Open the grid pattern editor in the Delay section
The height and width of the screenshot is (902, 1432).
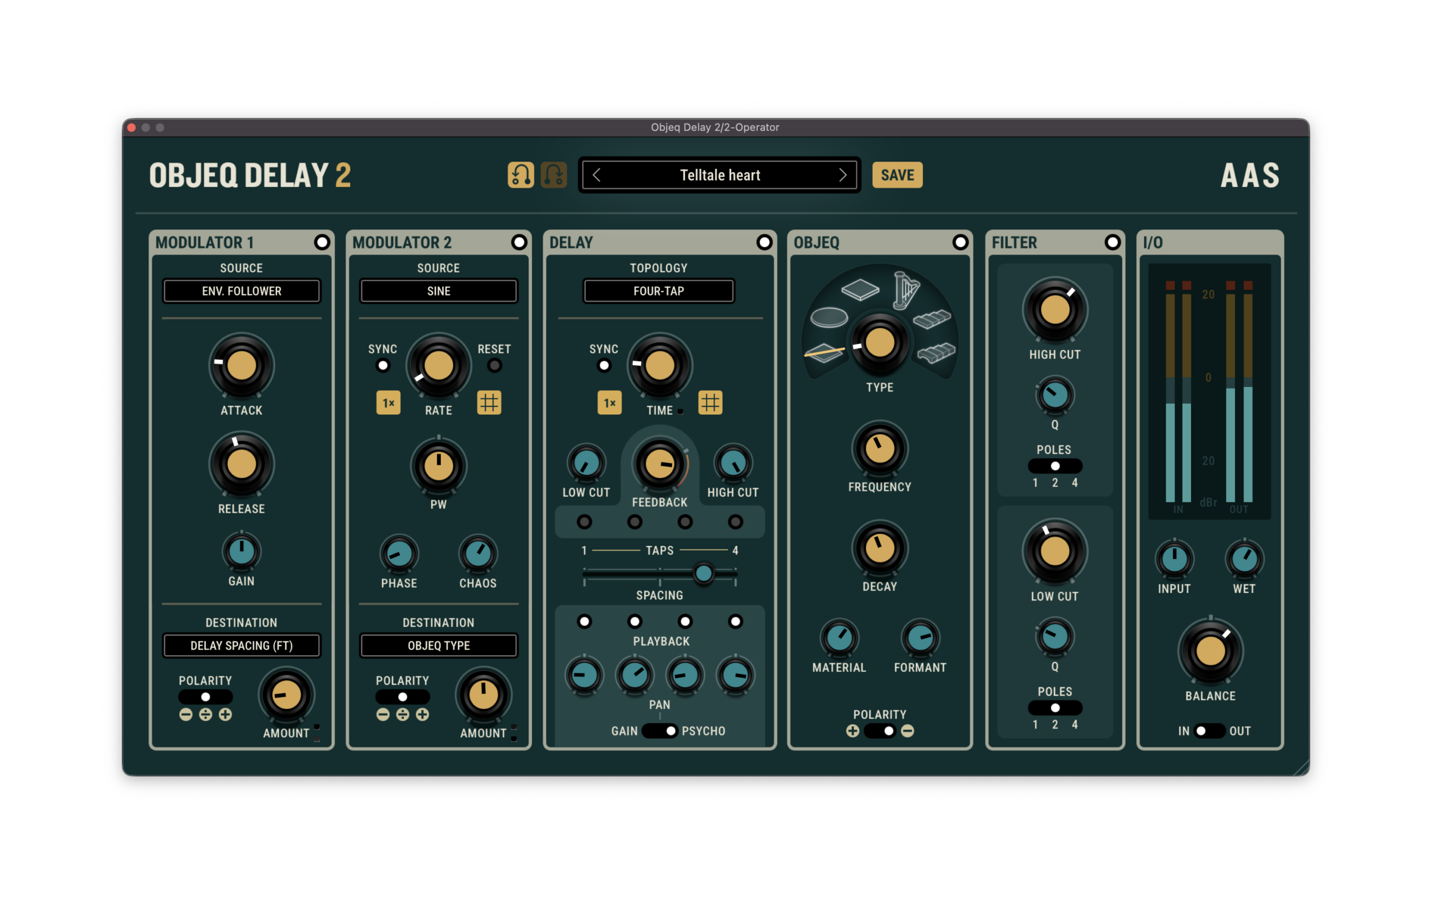click(711, 403)
